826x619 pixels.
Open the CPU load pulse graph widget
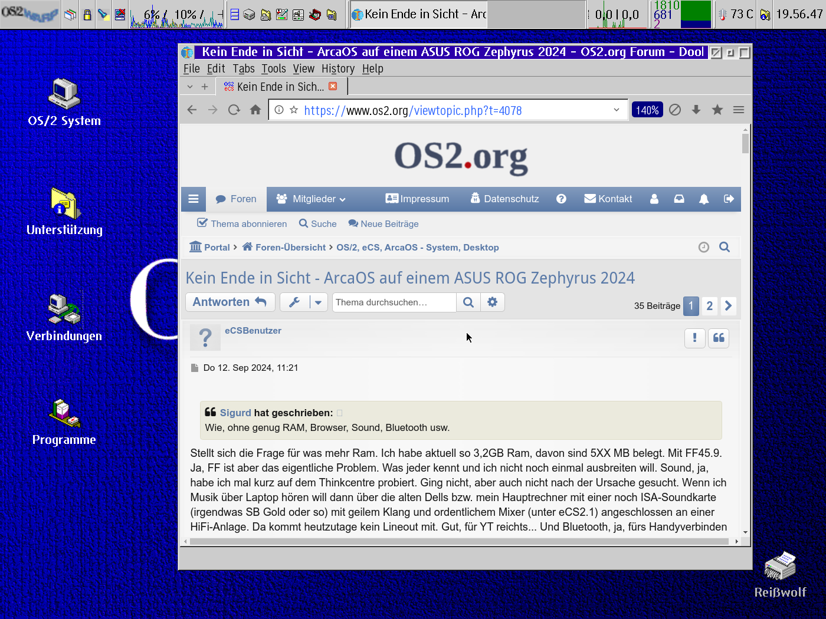176,15
